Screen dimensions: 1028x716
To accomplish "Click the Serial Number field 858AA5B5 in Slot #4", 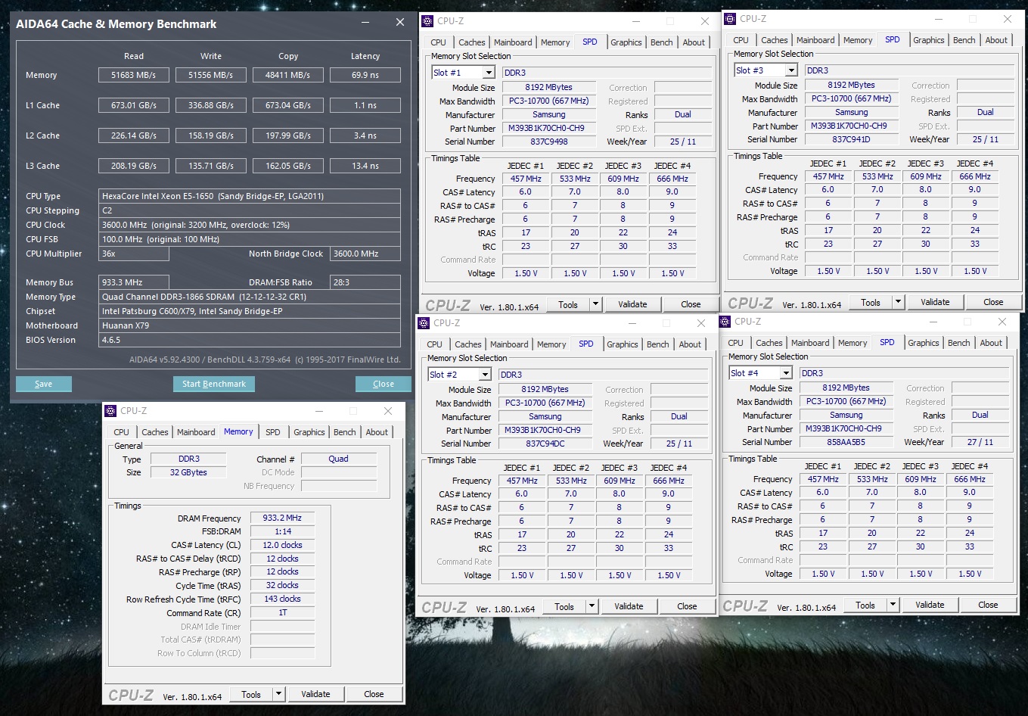I will point(846,442).
